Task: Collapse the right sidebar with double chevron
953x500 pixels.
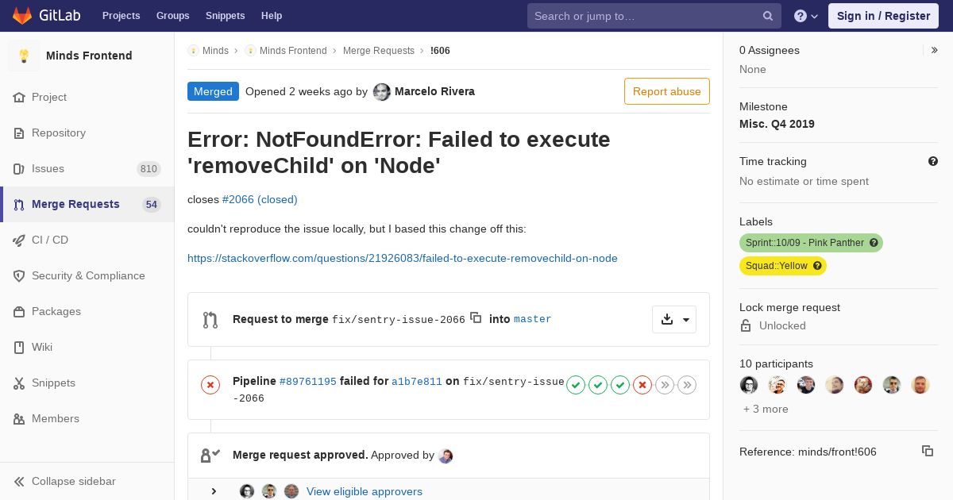Action: click(x=935, y=50)
